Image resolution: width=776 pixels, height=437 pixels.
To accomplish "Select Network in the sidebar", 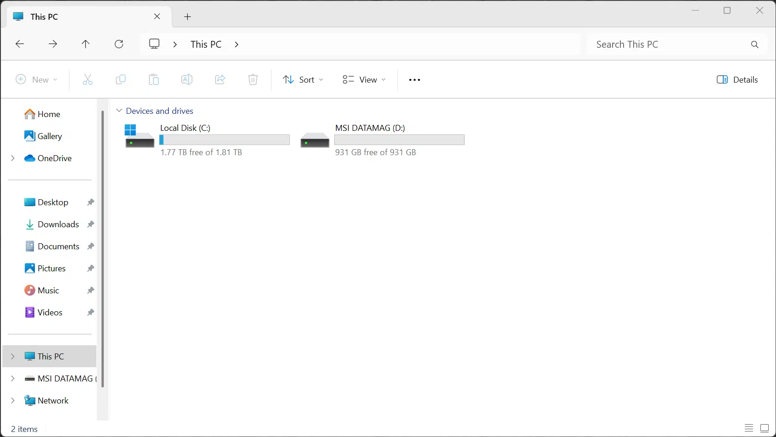I will point(53,401).
